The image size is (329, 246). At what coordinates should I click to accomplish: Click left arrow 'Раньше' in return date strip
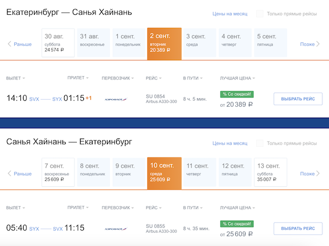[x=20, y=174]
